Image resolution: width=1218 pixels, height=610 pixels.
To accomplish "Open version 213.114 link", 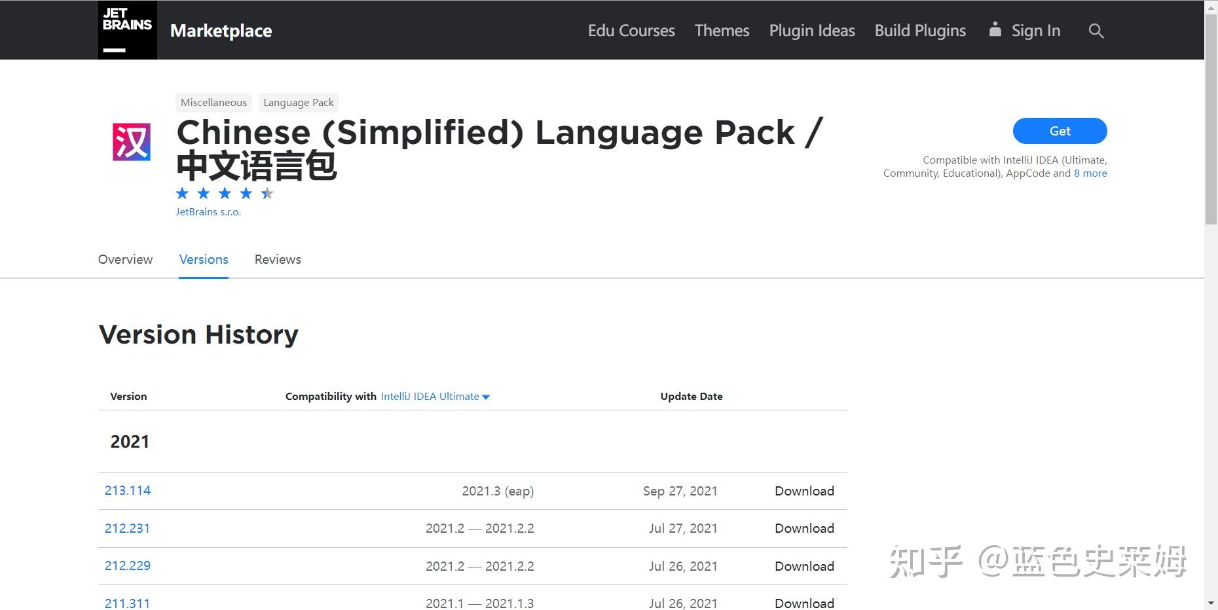I will (128, 490).
